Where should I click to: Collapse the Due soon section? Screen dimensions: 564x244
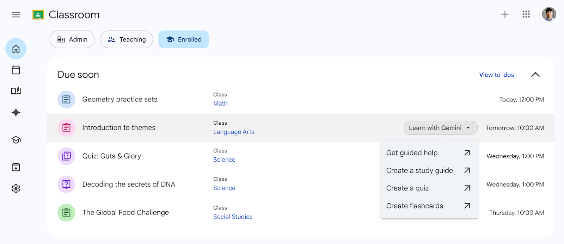[535, 75]
